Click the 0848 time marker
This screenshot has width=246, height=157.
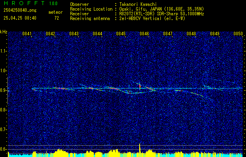coord(191,34)
